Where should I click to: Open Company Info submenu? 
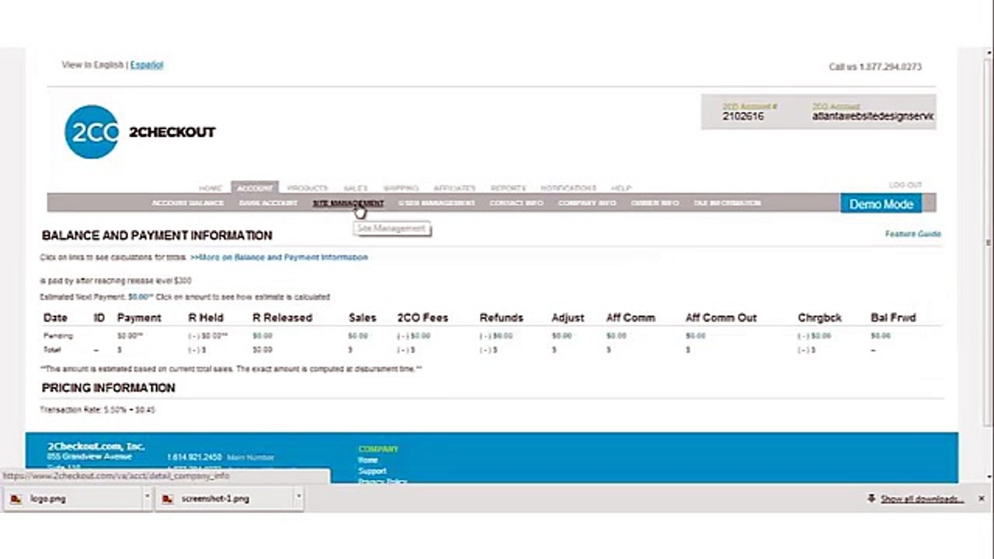(x=587, y=203)
